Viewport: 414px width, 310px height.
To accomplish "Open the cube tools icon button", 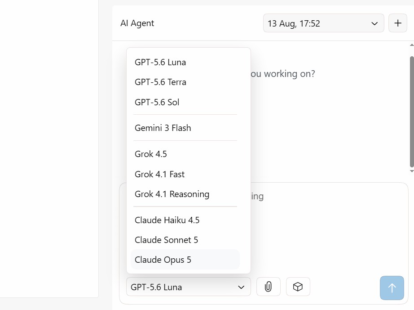I will 298,287.
